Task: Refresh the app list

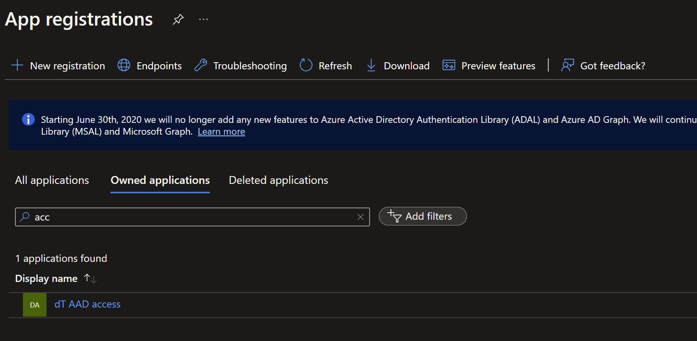Action: 325,65
